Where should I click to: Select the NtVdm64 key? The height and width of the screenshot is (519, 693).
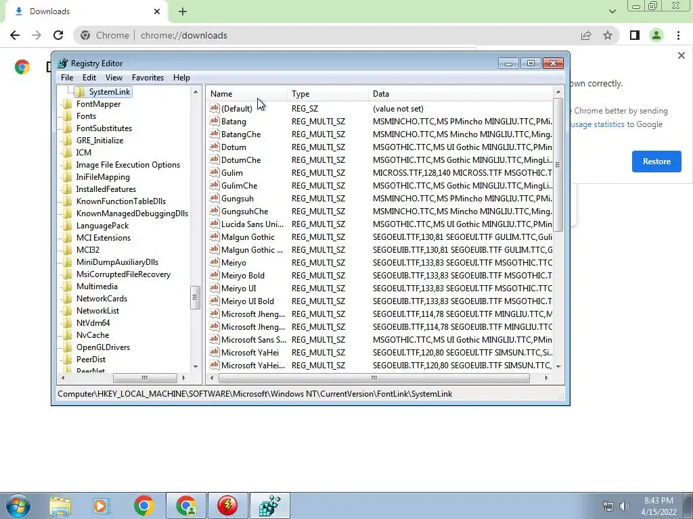(x=93, y=323)
